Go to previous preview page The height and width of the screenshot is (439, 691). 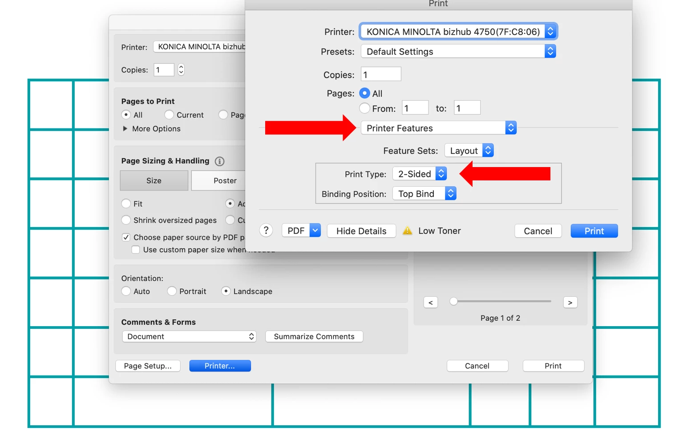[x=430, y=303]
